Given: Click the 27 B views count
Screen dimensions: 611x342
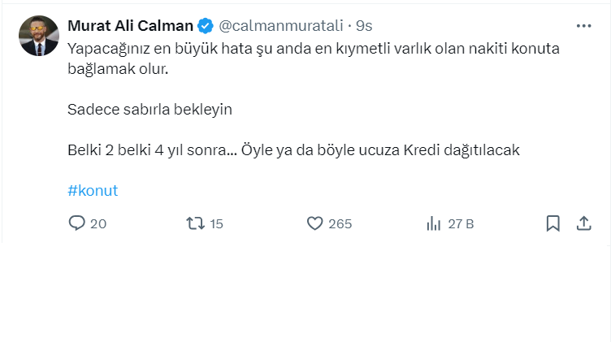Looking at the screenshot, I should pos(461,223).
